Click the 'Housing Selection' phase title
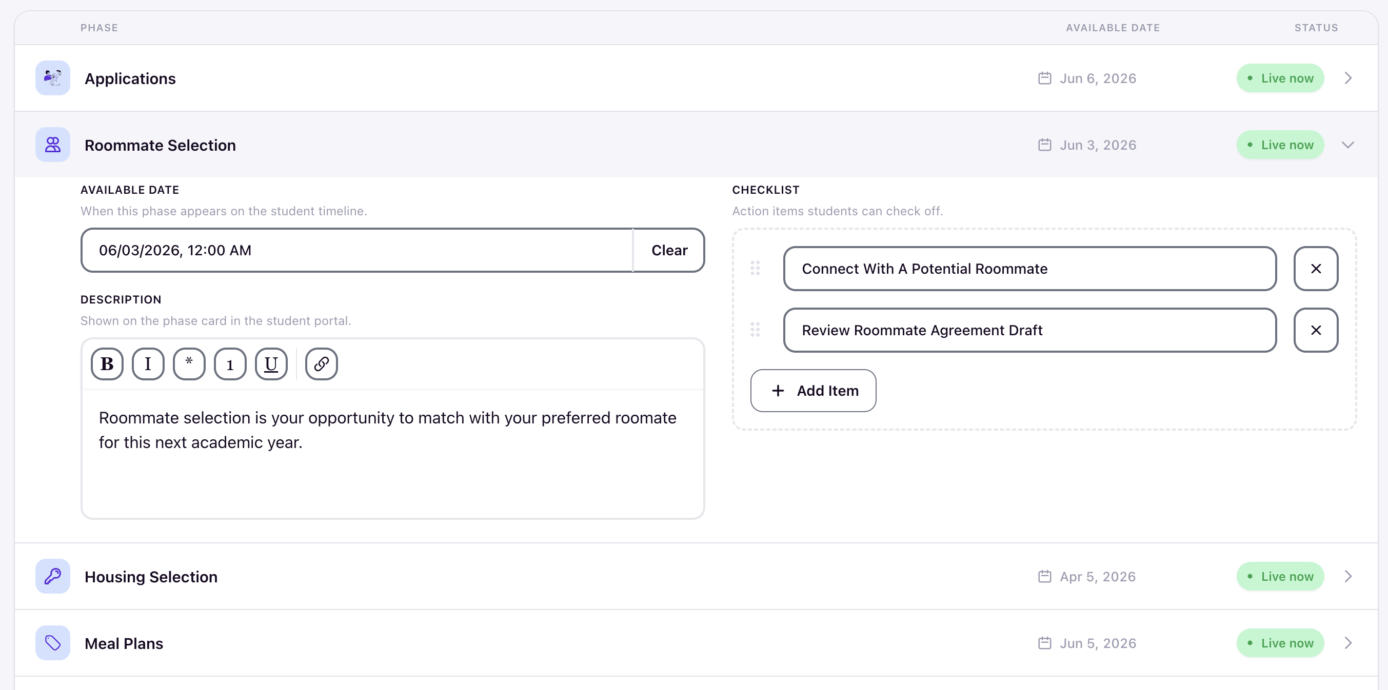1388x690 pixels. pyautogui.click(x=151, y=577)
